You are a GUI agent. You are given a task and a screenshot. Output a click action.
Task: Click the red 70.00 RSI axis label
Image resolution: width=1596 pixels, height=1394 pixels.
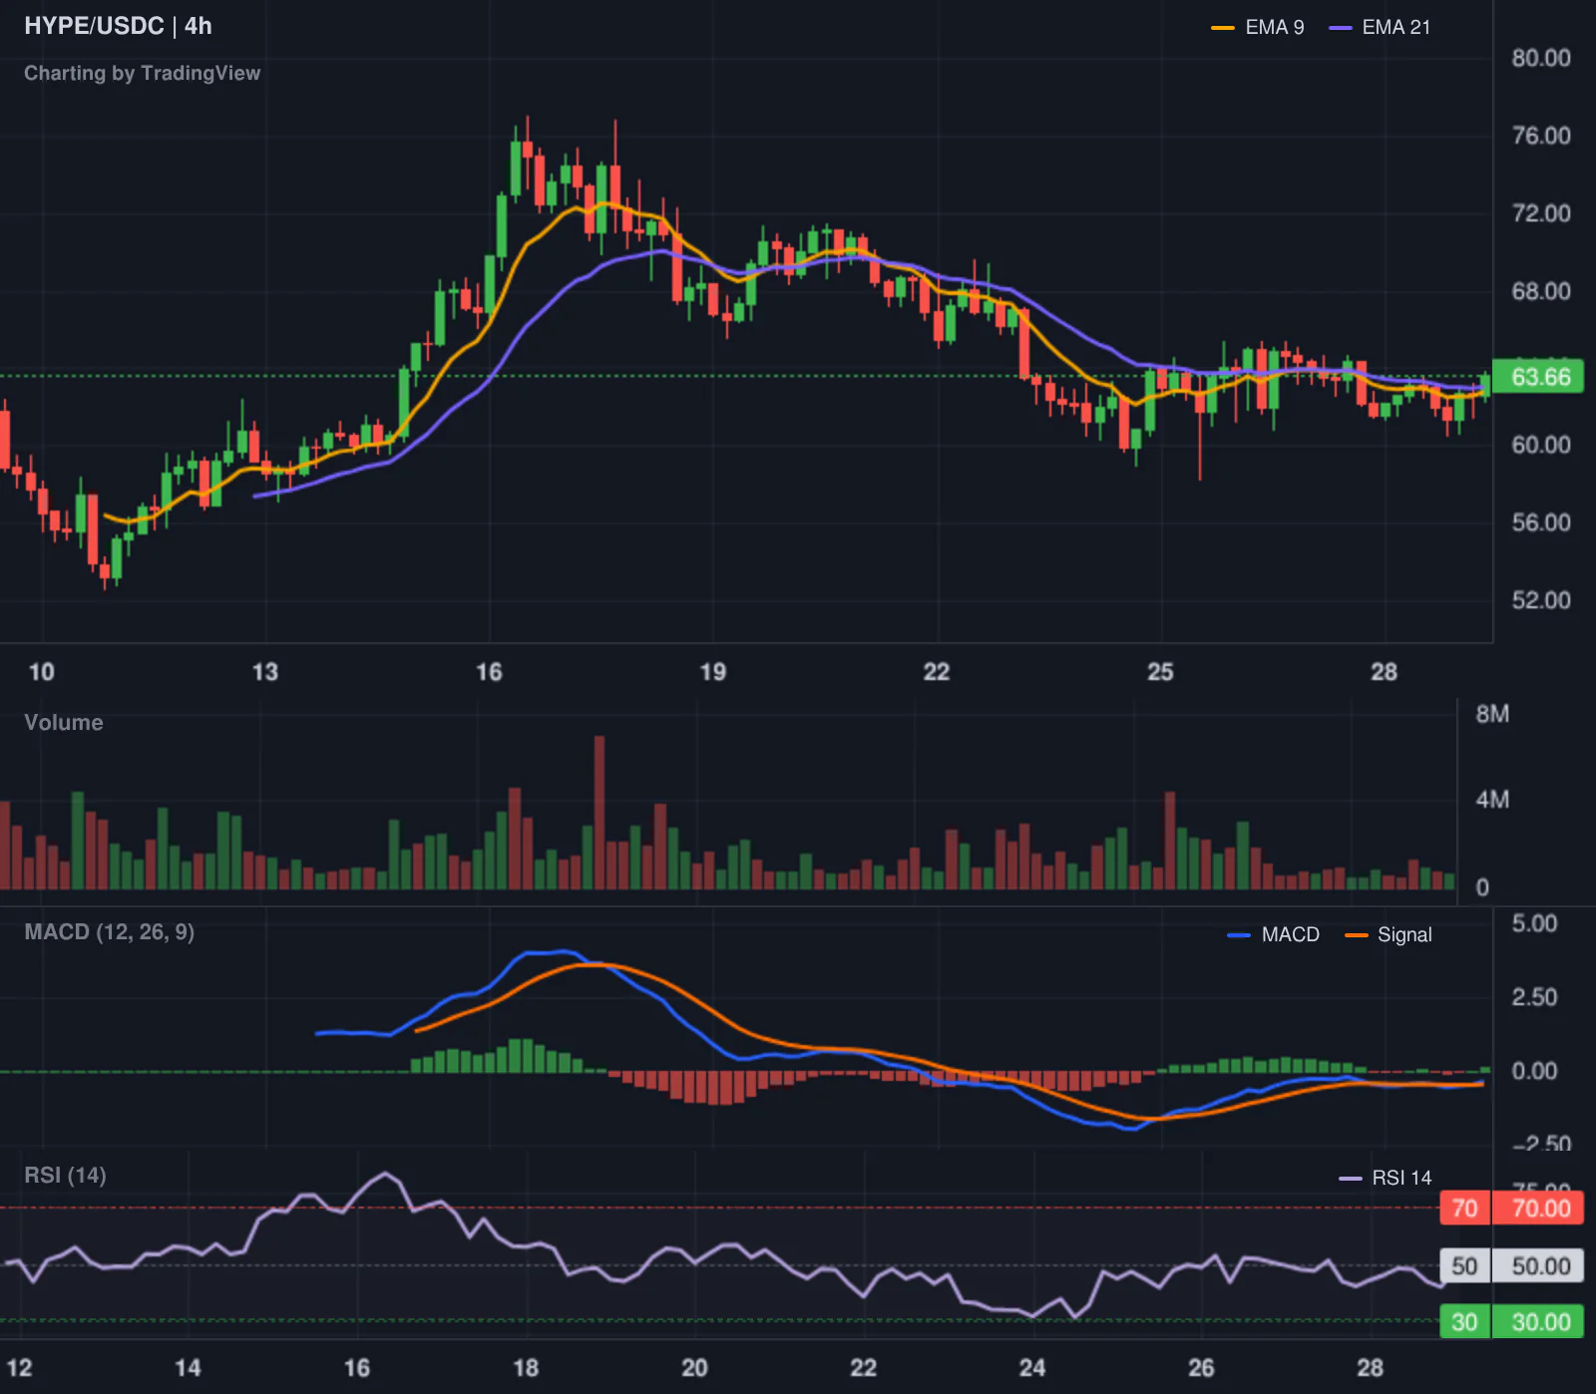pyautogui.click(x=1538, y=1209)
